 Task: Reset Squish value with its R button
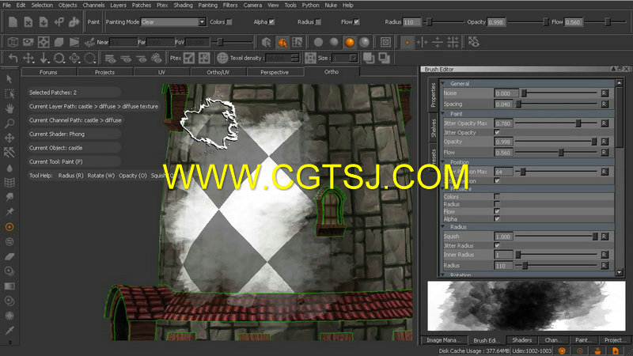(x=605, y=236)
